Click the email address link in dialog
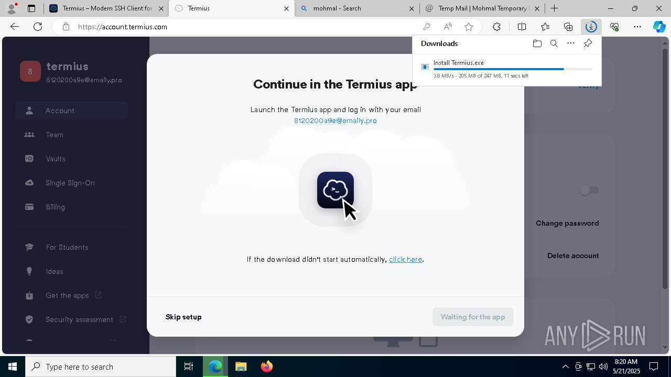Image resolution: width=671 pixels, height=377 pixels. click(x=335, y=120)
